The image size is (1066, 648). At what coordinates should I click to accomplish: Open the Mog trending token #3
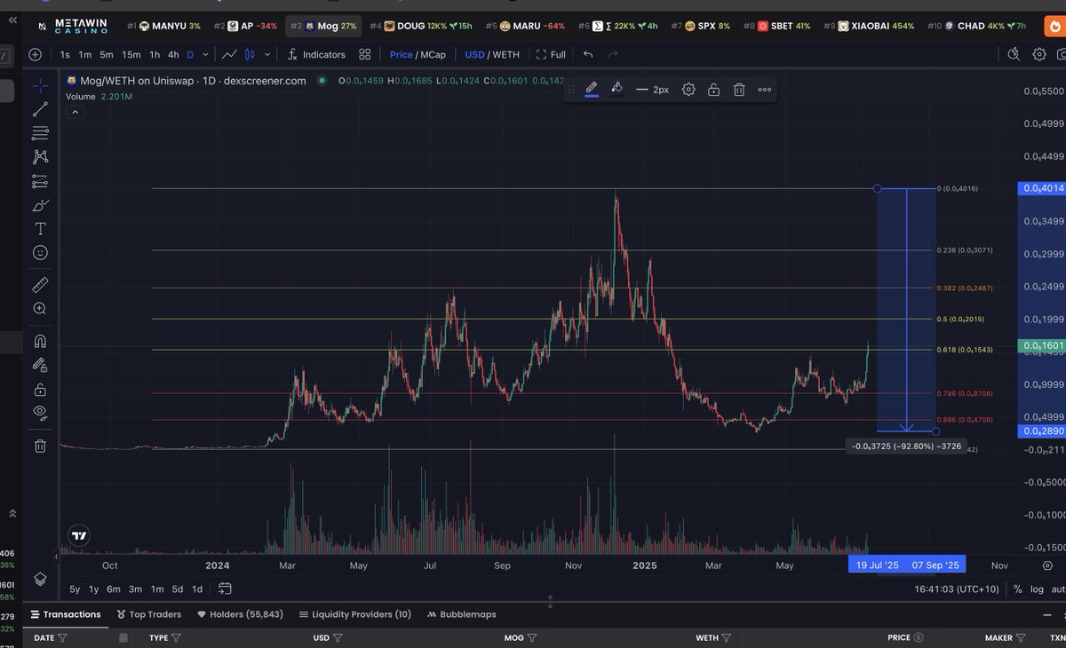(323, 27)
